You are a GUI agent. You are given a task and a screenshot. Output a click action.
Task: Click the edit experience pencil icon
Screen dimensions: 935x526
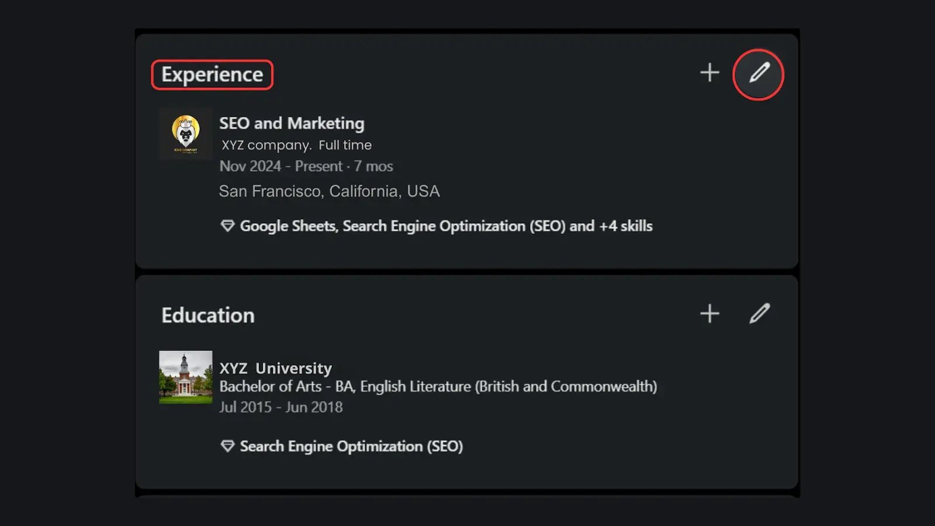pyautogui.click(x=759, y=74)
